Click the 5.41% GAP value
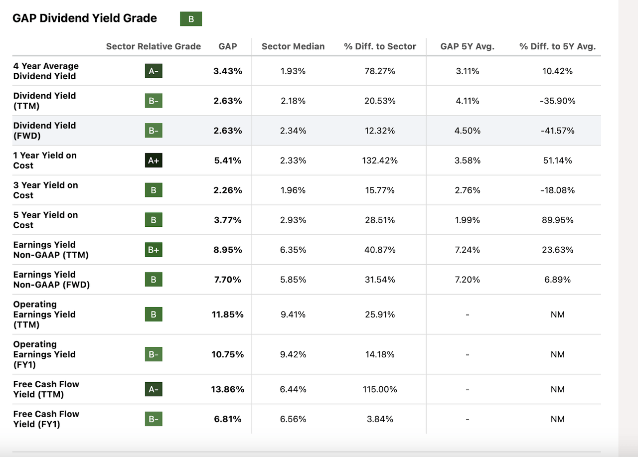 (x=228, y=160)
